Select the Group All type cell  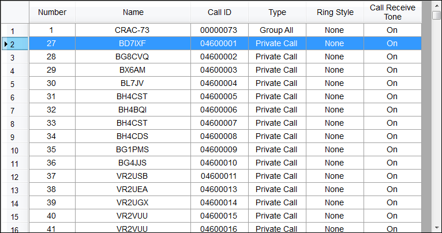click(277, 30)
